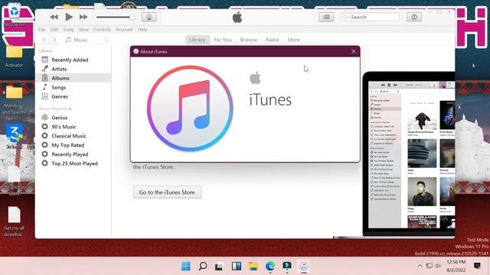This screenshot has height=275, width=490.
Task: Open the Genius playlist
Action: click(73, 118)
